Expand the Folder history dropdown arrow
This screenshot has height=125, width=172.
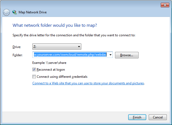(x=111, y=55)
